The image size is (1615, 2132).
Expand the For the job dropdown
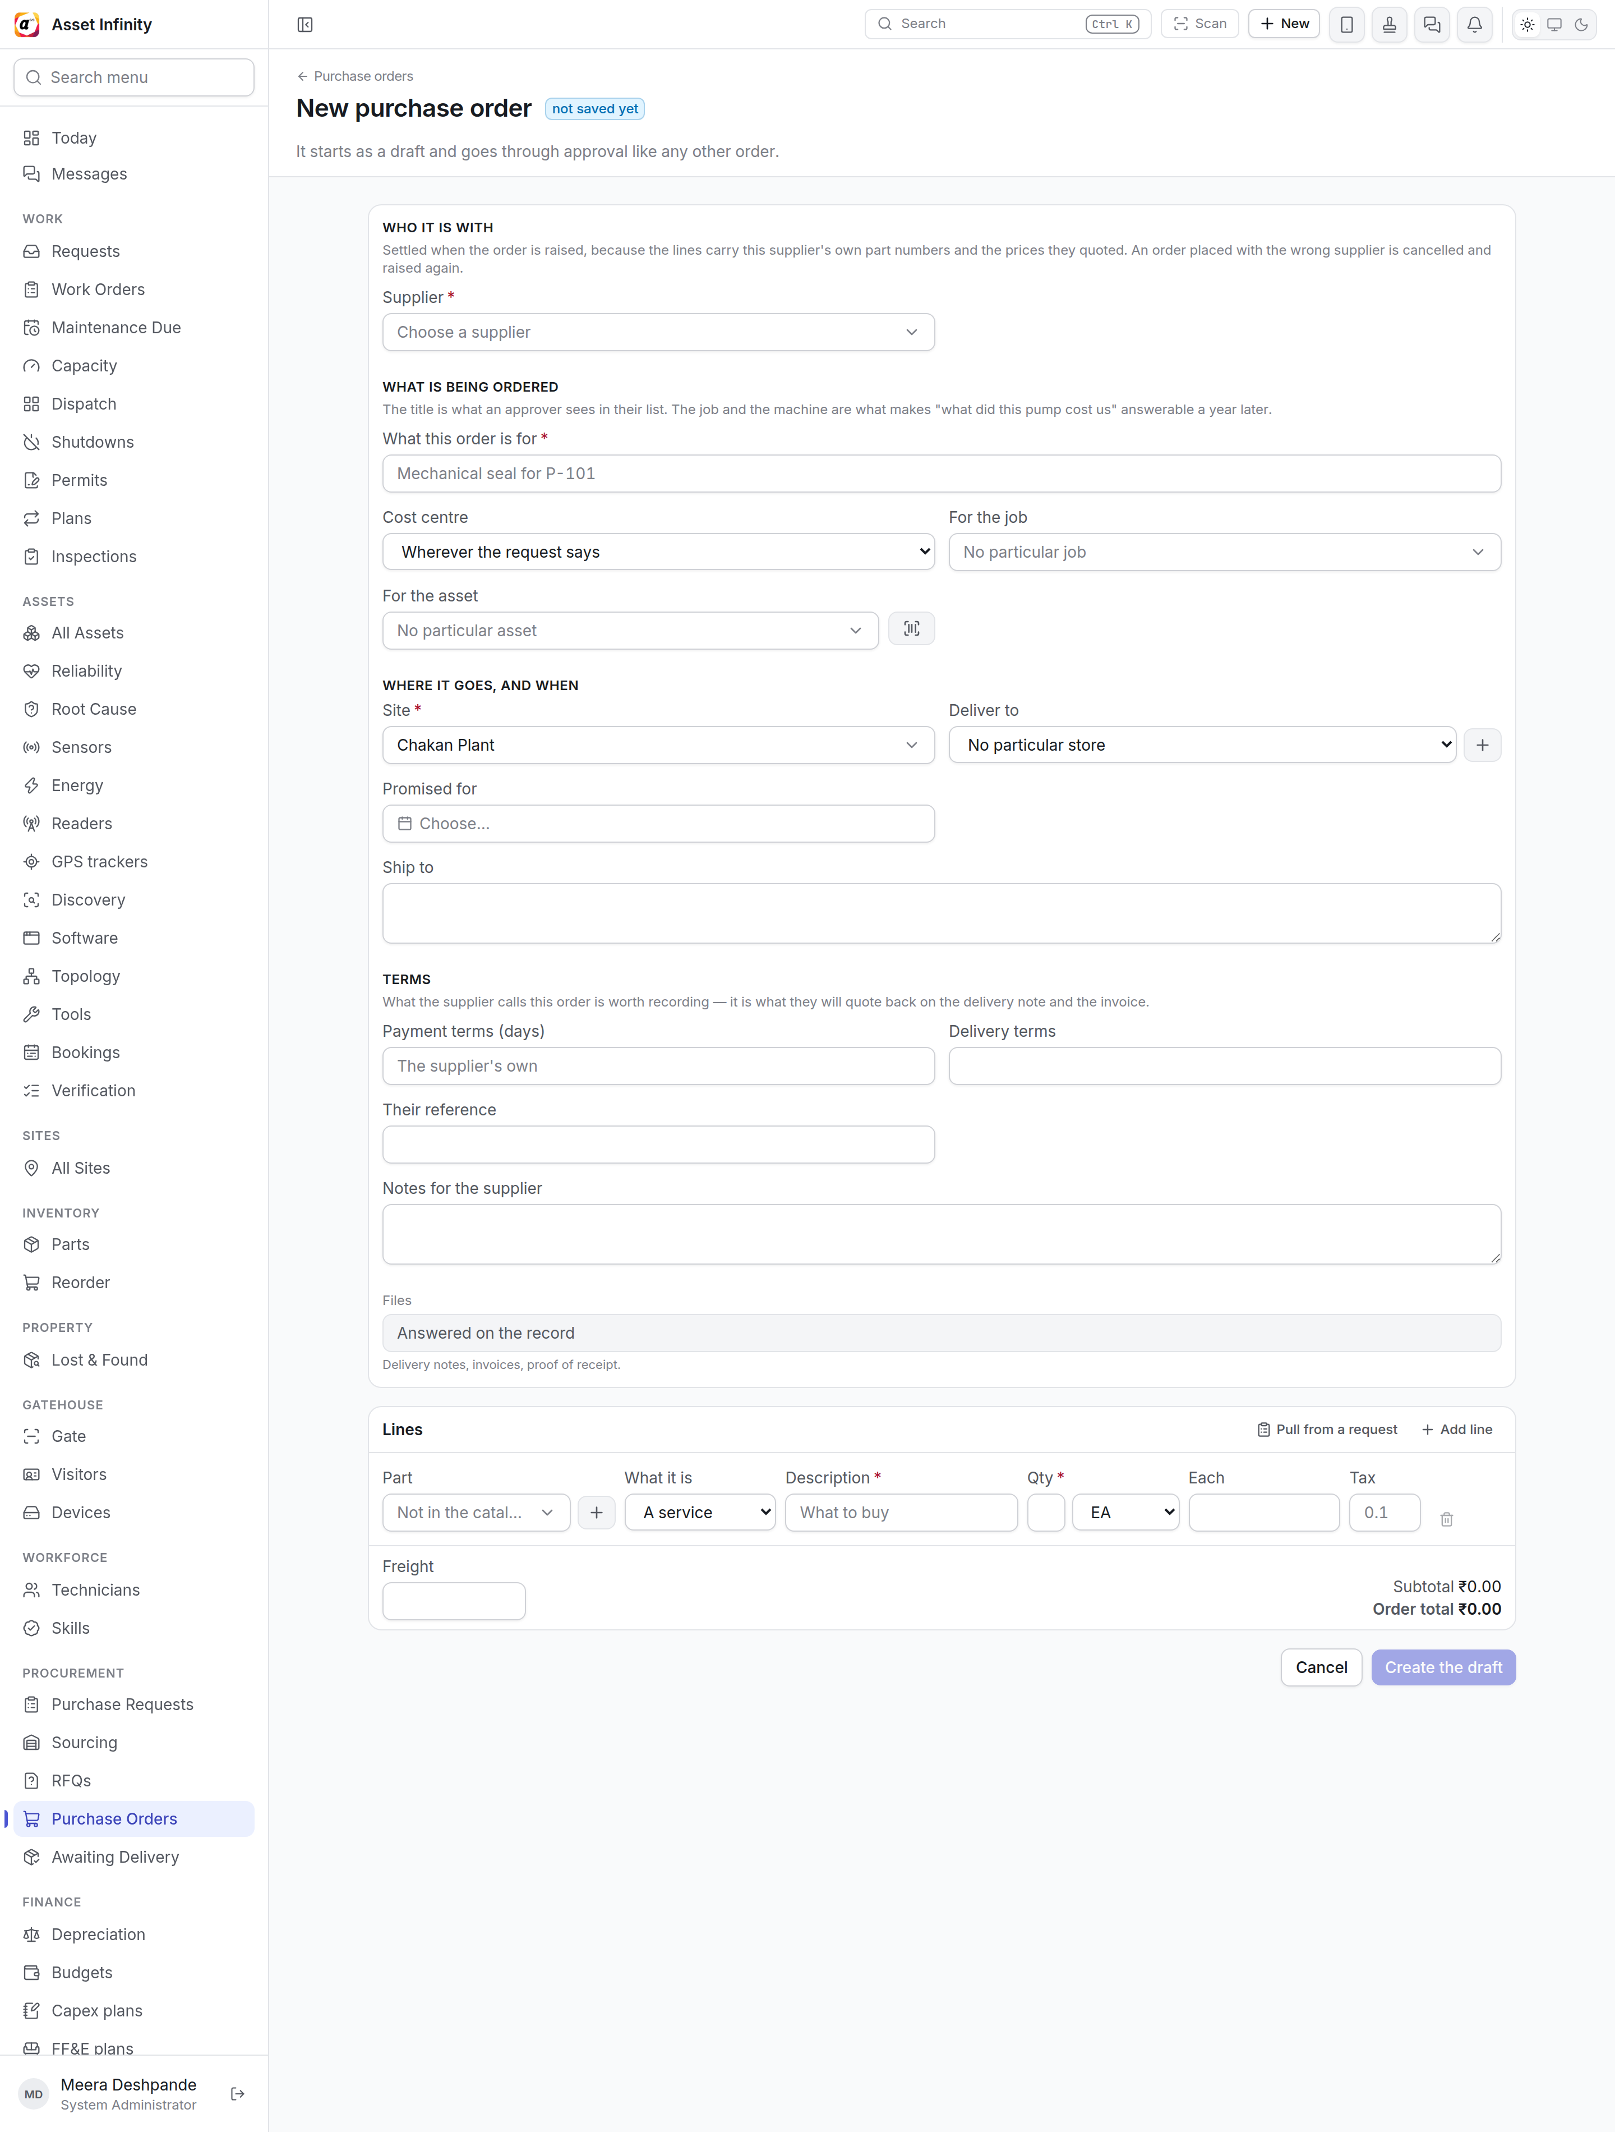(1225, 552)
